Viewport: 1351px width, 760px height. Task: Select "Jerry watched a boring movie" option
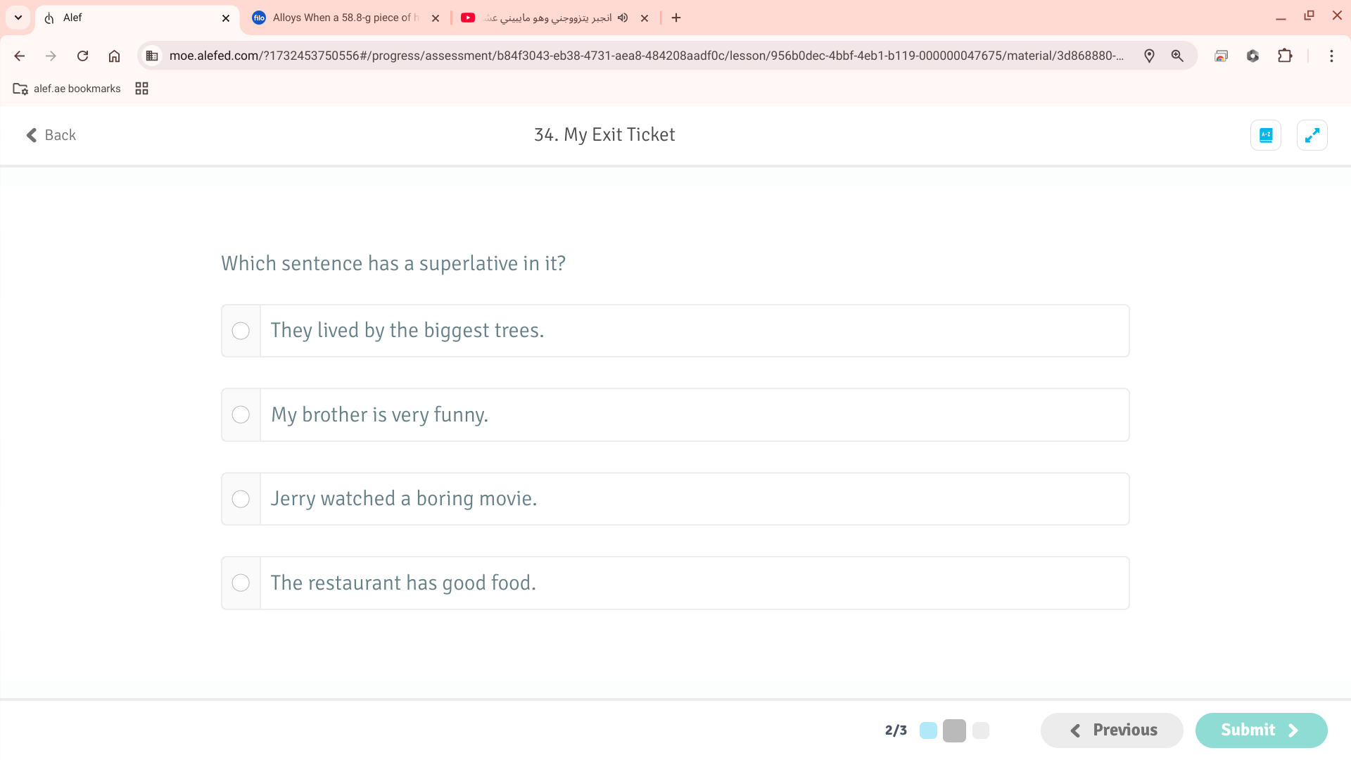241,499
